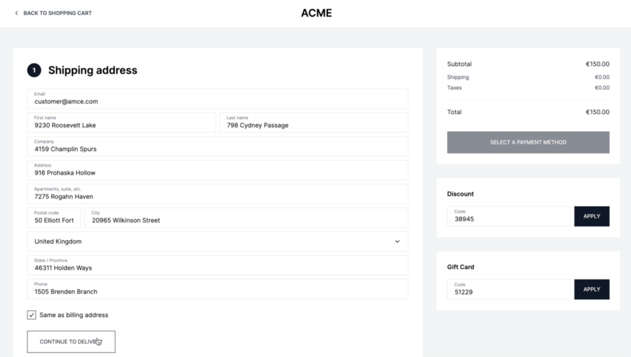
Task: Click the back arrow icon
Action: (x=16, y=13)
